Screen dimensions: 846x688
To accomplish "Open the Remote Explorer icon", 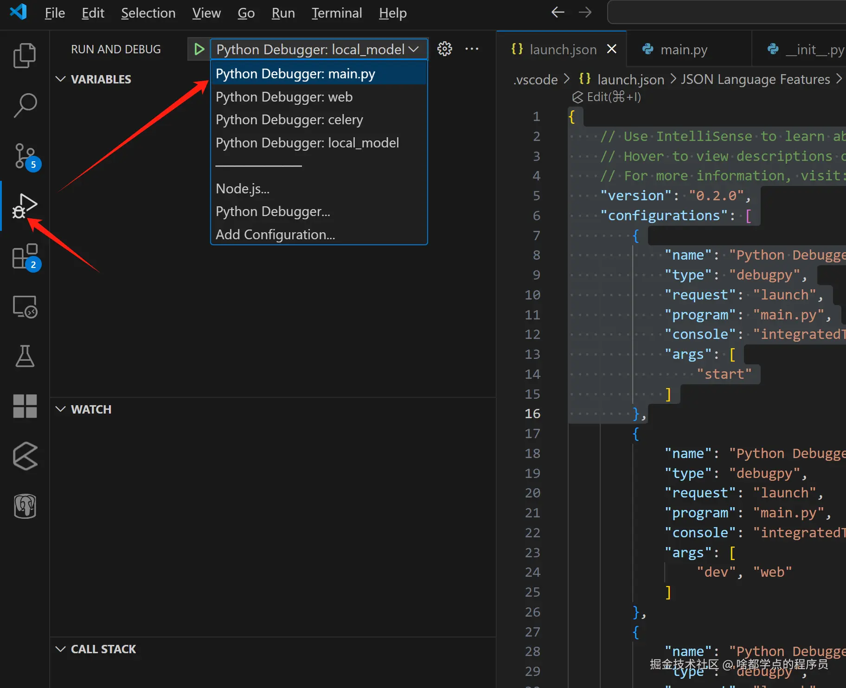I will (25, 306).
